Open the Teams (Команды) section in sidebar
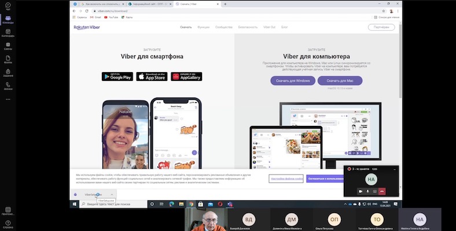456x231 pixels. 8,20
